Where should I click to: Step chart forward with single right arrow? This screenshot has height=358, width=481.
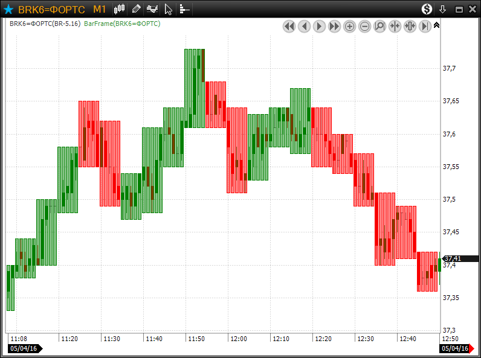tap(319, 26)
